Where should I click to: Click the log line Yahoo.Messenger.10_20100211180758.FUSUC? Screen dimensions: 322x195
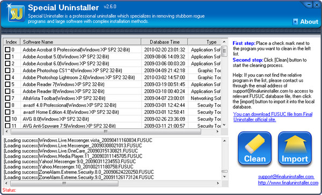(69, 167)
